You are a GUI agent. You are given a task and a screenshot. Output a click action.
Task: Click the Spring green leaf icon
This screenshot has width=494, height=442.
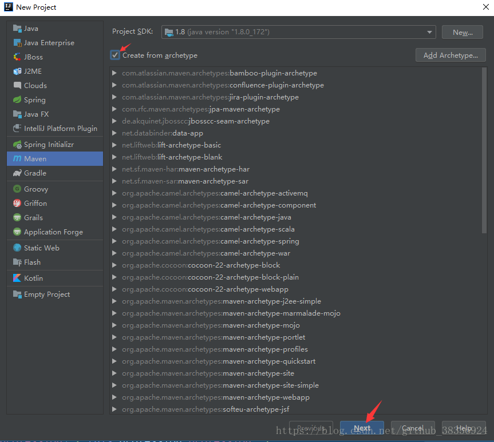pos(17,100)
